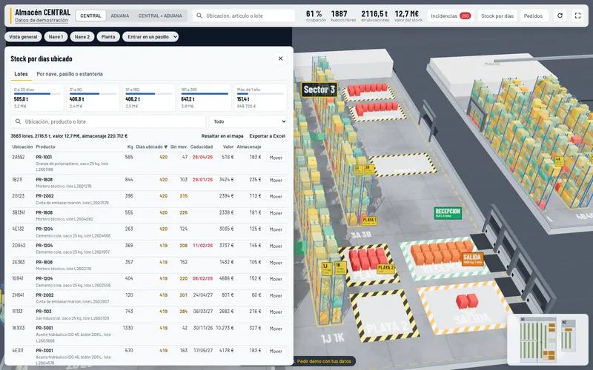This screenshot has width=593, height=370.
Task: Select the 0 a 30 días stock card
Action: [37, 98]
